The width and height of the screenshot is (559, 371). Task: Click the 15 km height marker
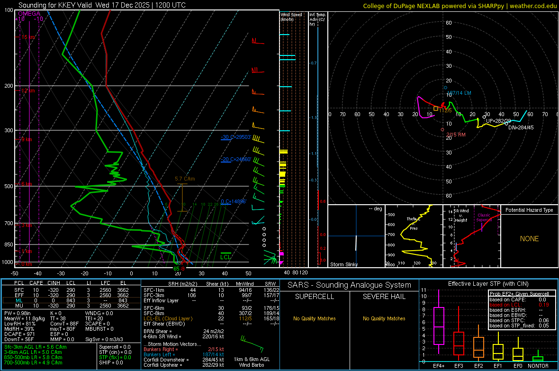coord(28,37)
